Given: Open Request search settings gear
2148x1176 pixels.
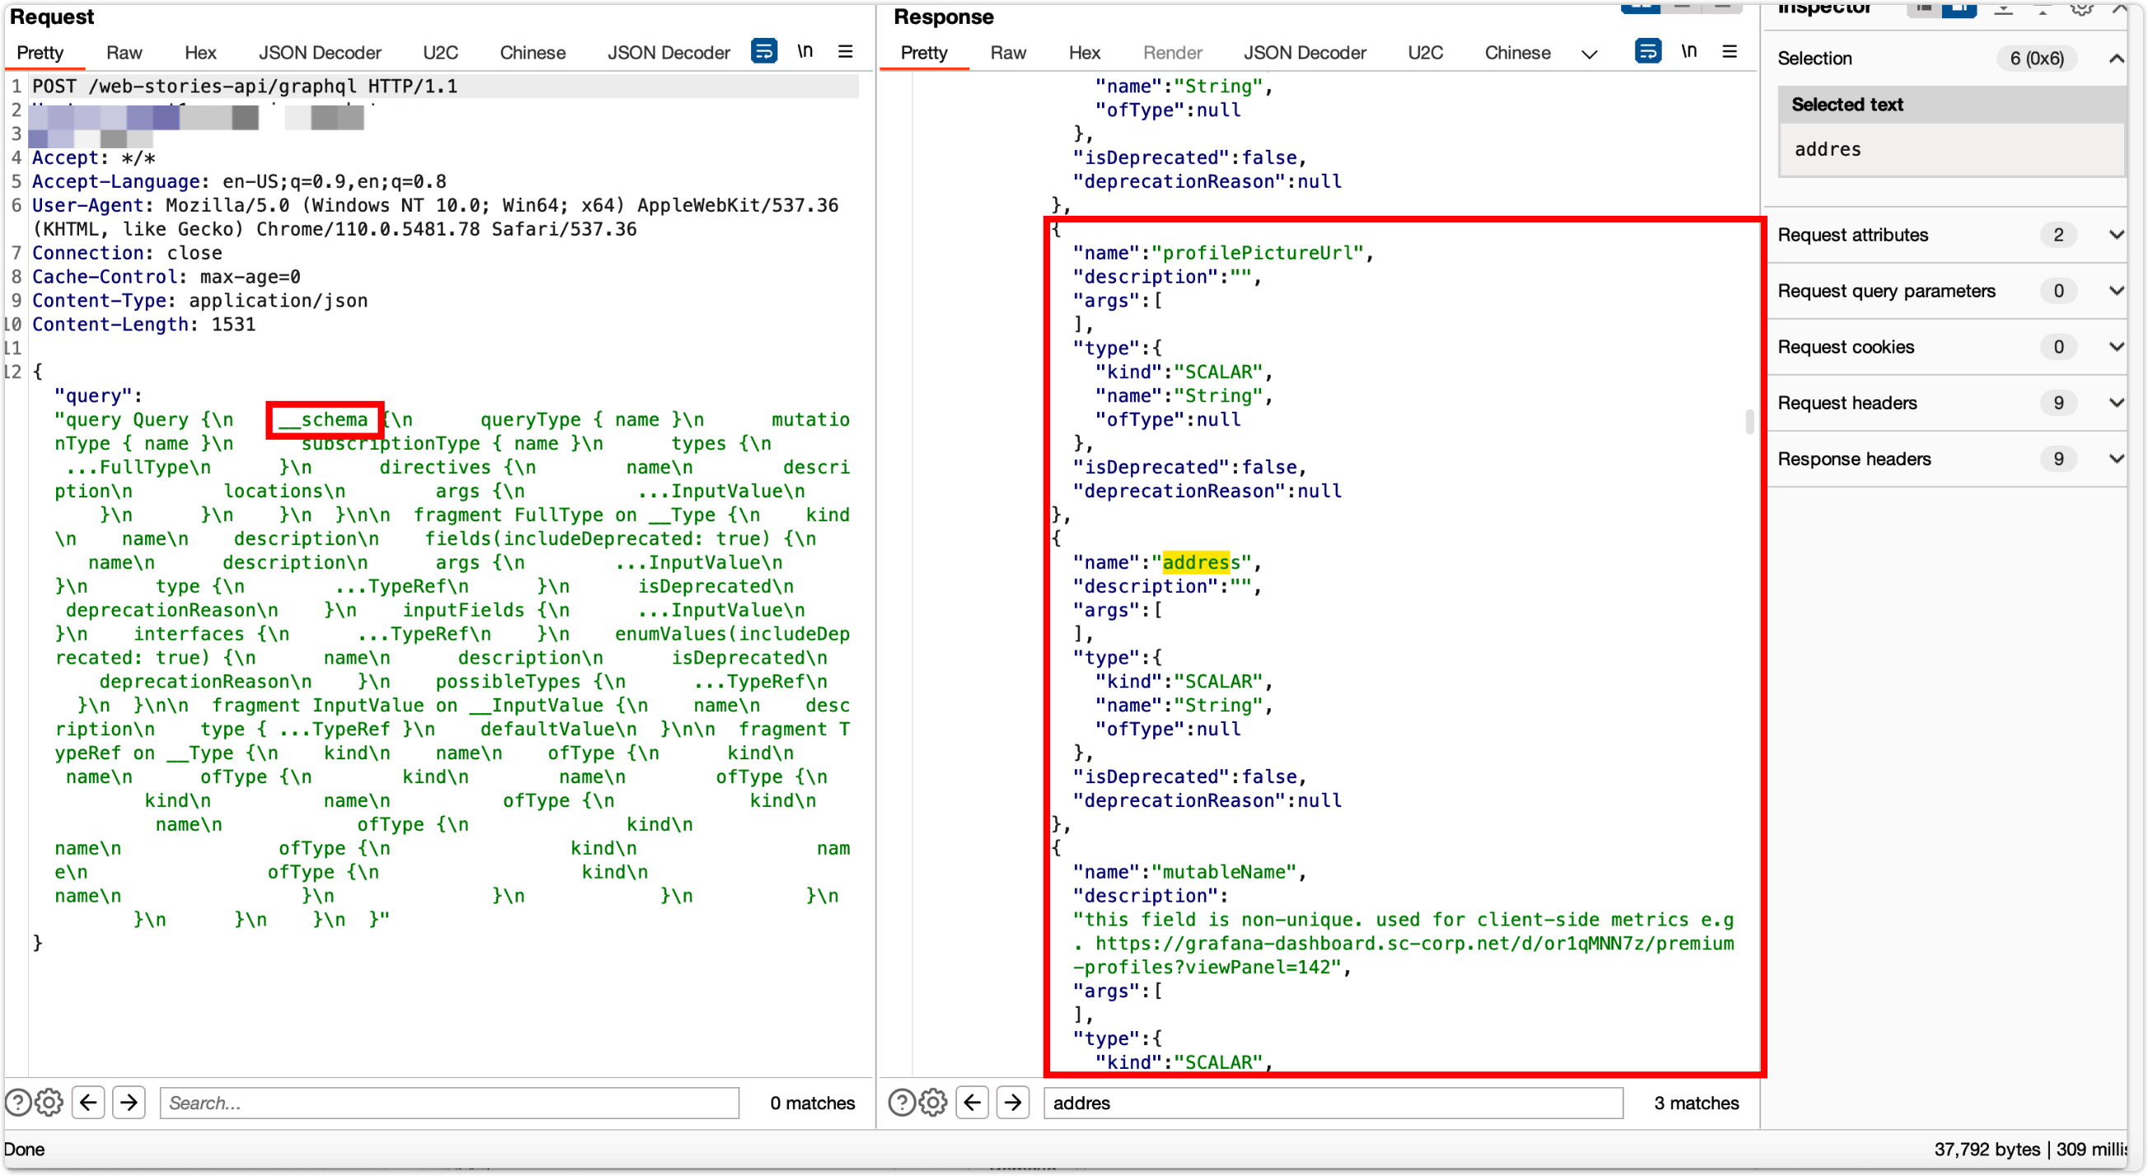Looking at the screenshot, I should pyautogui.click(x=49, y=1103).
